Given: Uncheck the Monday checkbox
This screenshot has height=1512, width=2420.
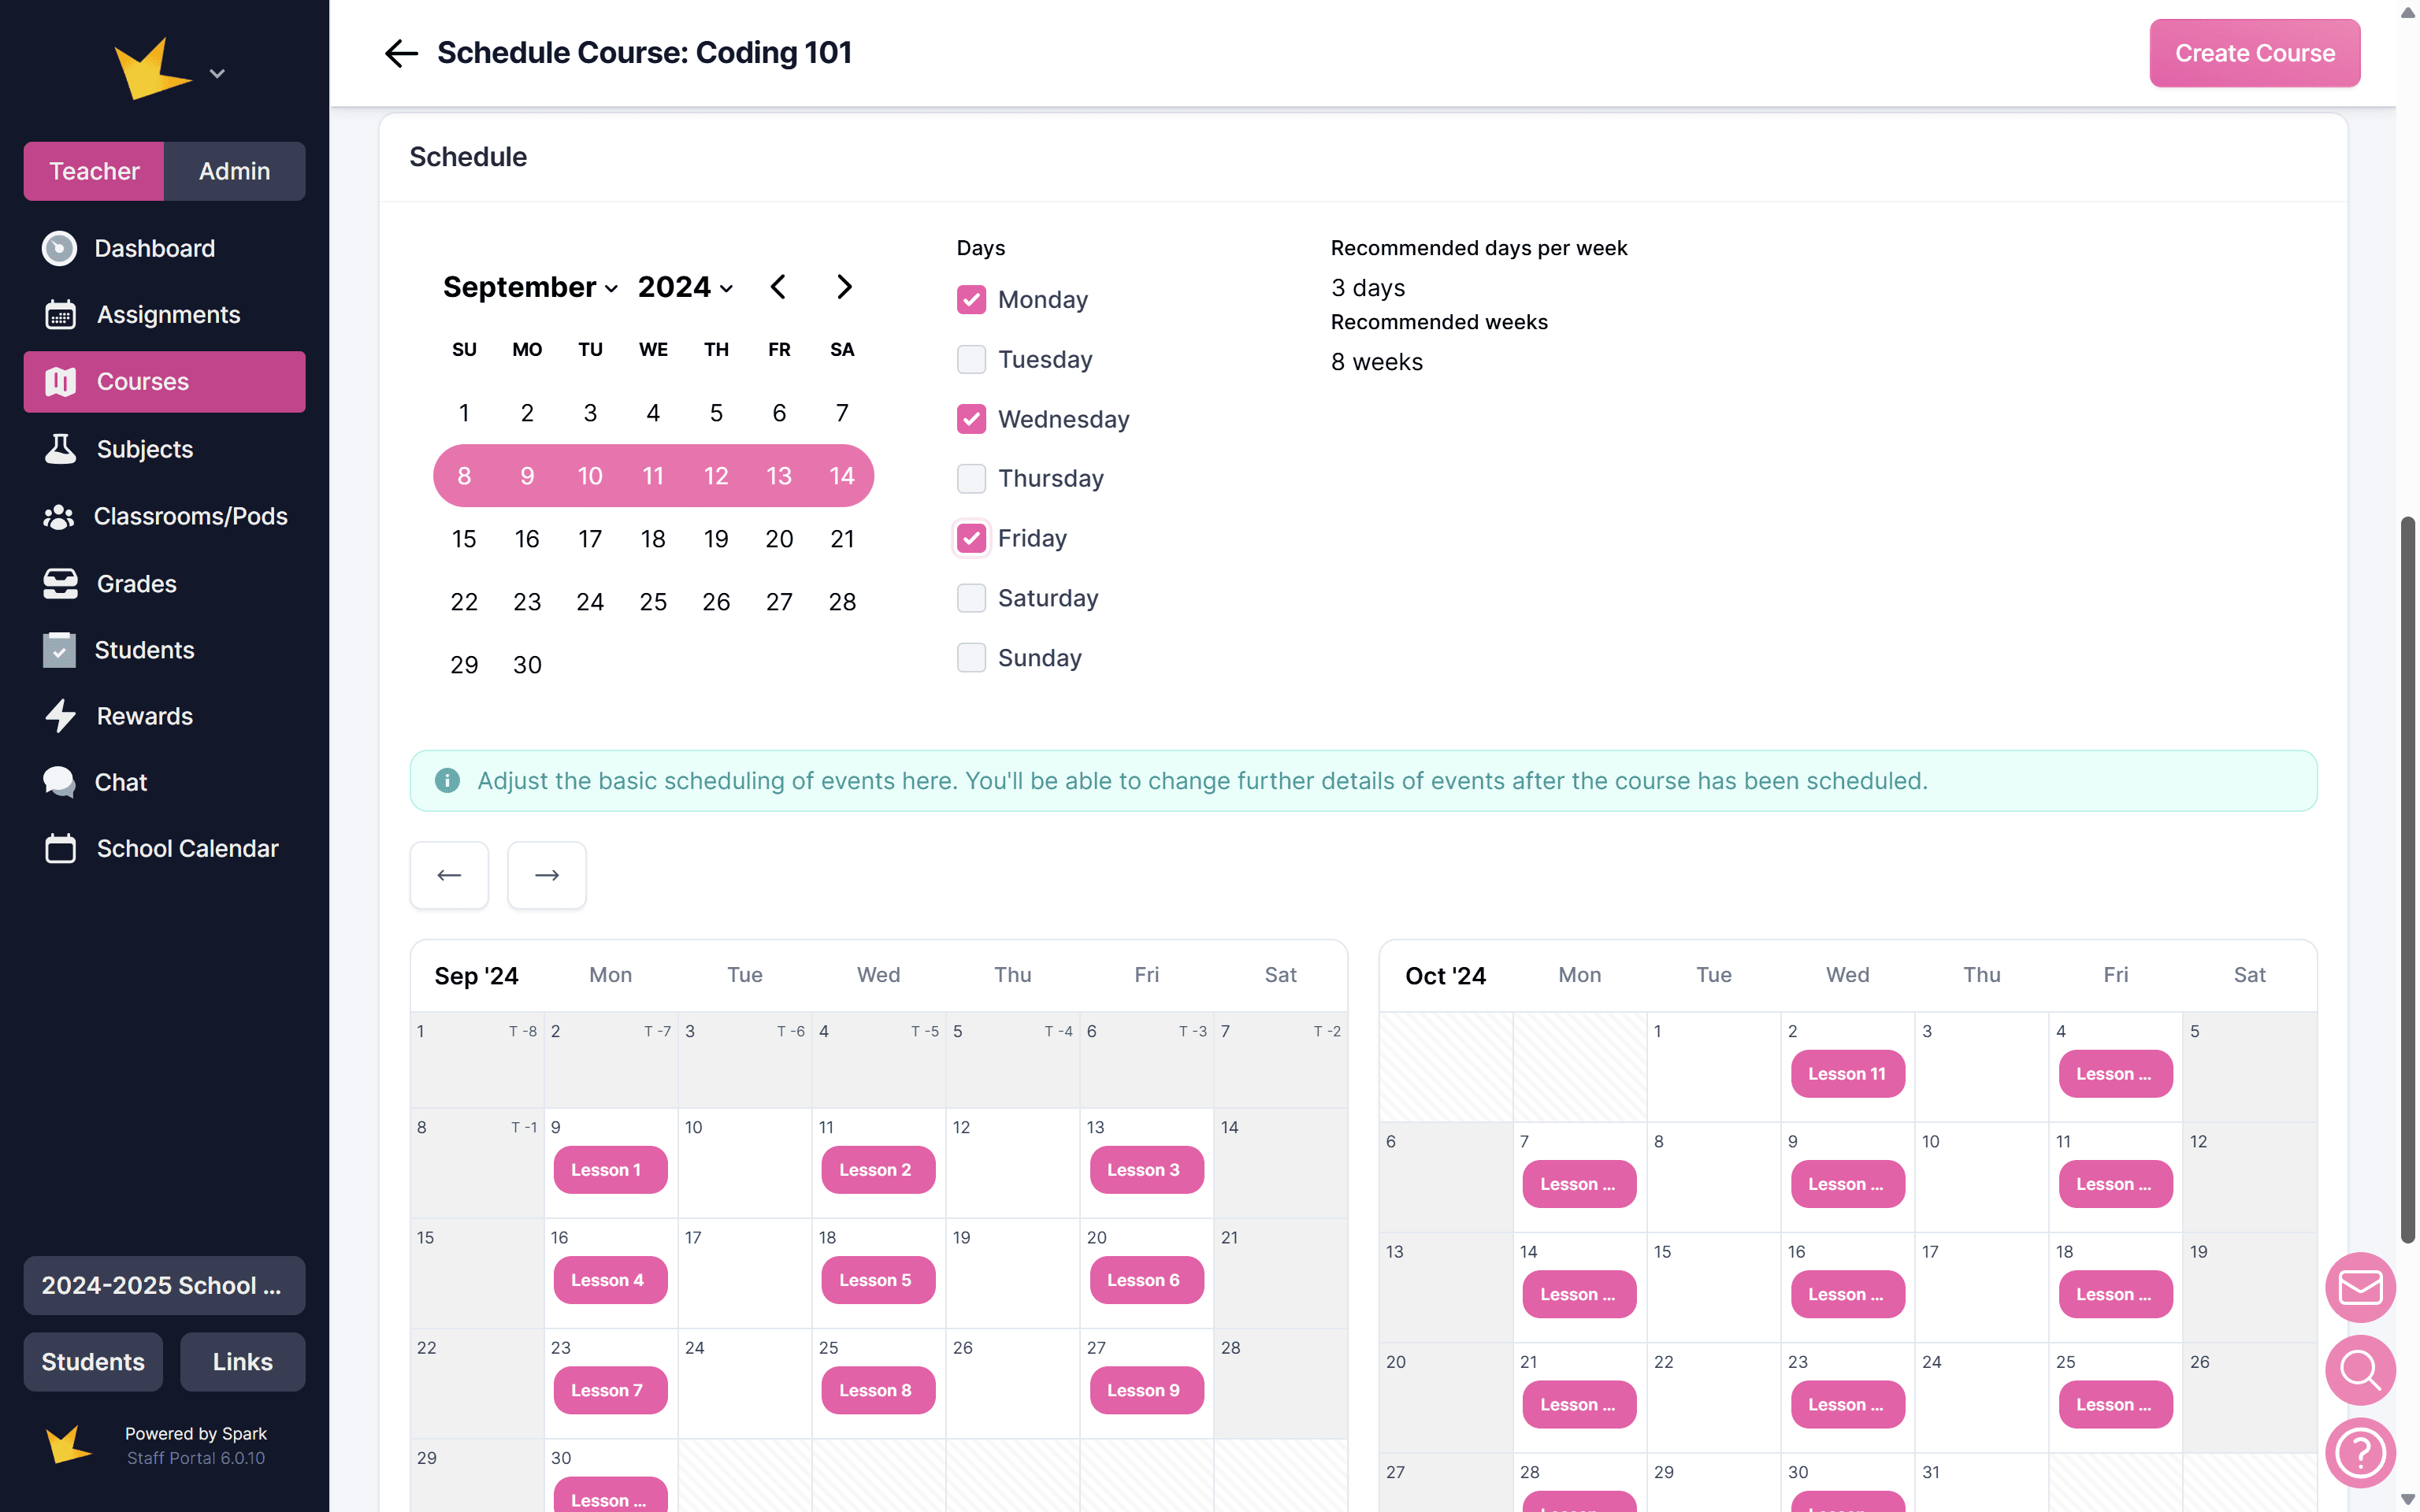Looking at the screenshot, I should click(971, 300).
